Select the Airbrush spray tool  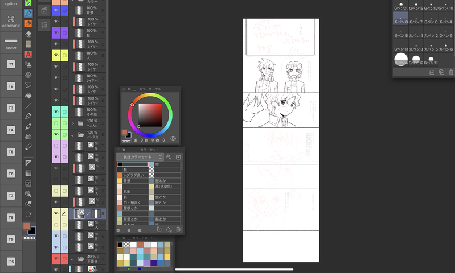pyautogui.click(x=28, y=65)
